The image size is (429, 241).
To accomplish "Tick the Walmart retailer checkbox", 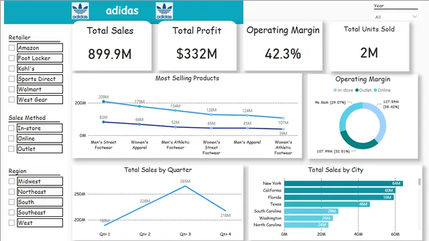I will coord(11,89).
